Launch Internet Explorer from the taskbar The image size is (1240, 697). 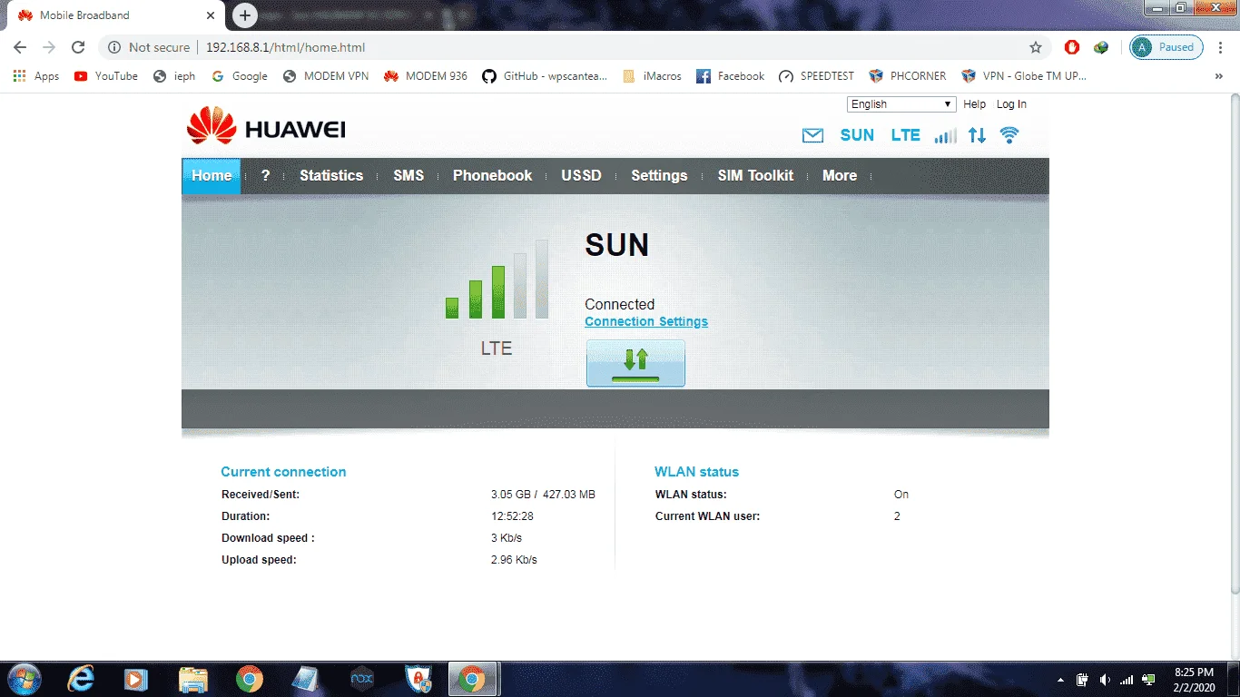tap(81, 679)
